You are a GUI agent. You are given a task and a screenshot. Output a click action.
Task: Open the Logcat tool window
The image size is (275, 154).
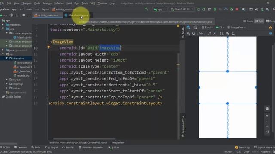click(52, 148)
